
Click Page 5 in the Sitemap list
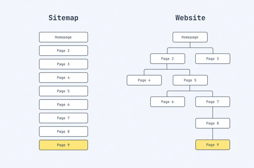(63, 91)
